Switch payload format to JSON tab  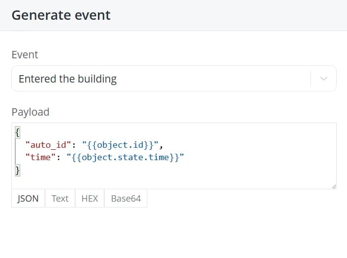(x=28, y=198)
